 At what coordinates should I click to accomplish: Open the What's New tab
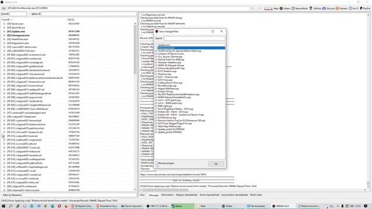click(256, 195)
